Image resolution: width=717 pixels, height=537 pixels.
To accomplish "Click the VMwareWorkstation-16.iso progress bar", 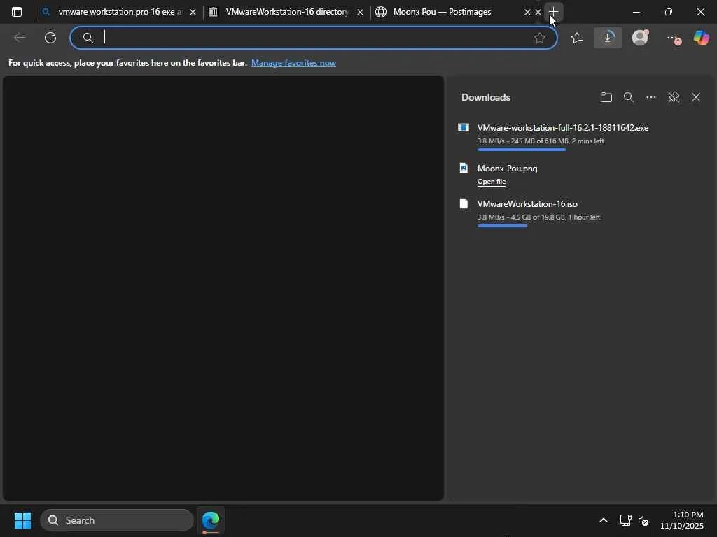I will [x=502, y=226].
